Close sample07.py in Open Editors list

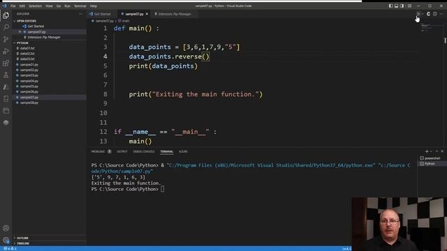(20, 32)
